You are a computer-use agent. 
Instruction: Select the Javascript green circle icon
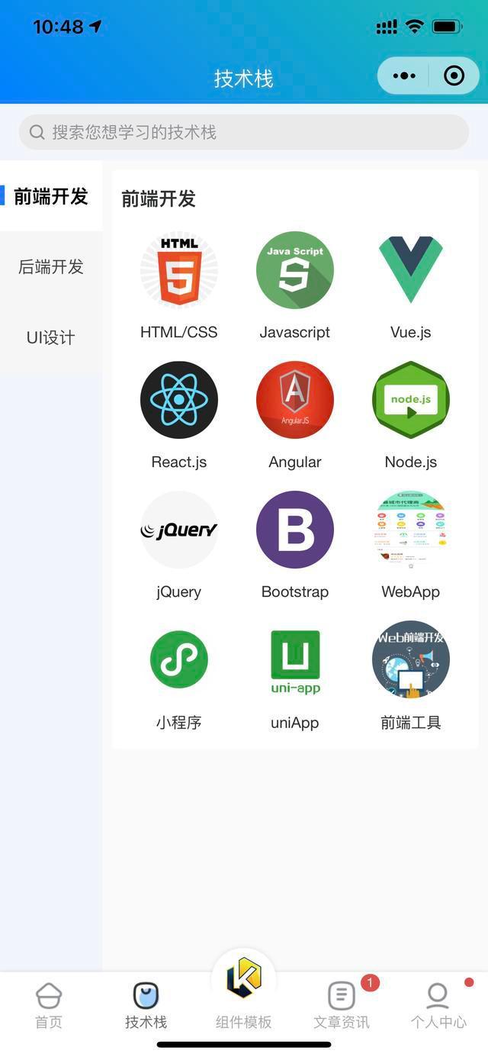pyautogui.click(x=295, y=270)
